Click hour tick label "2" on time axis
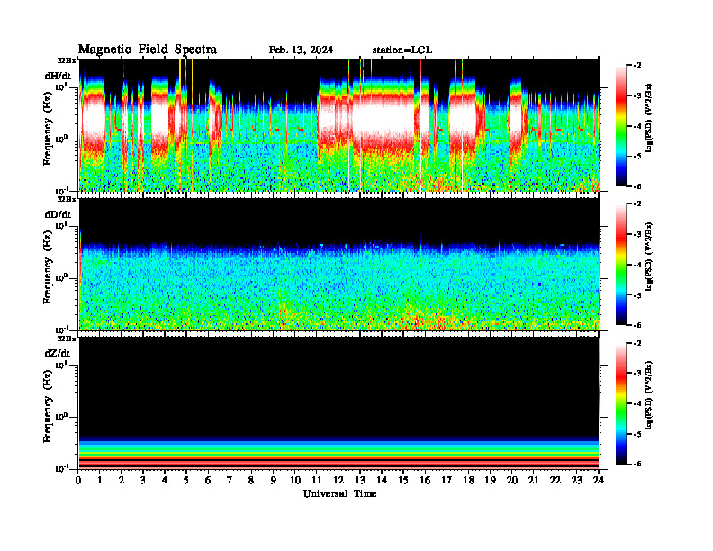The height and width of the screenshot is (551, 713). [x=122, y=481]
